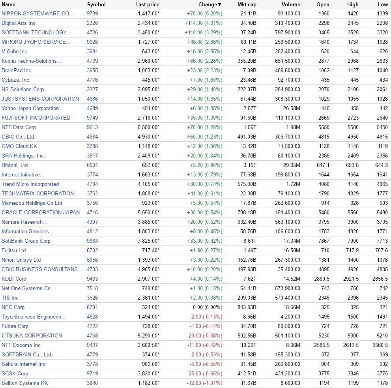The height and width of the screenshot is (388, 391).
Task: Open KDDI Corp link
Action: click(14, 279)
